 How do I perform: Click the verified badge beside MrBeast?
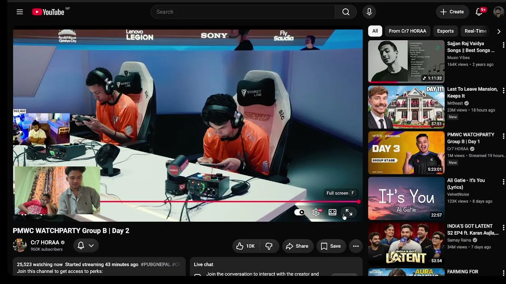coord(466,103)
